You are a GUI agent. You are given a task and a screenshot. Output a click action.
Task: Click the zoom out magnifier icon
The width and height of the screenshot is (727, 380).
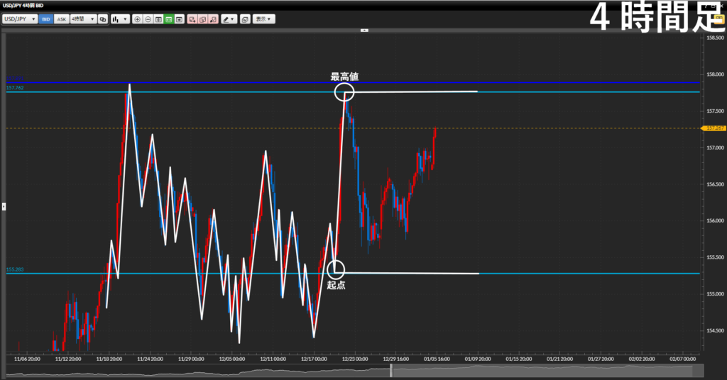click(148, 19)
